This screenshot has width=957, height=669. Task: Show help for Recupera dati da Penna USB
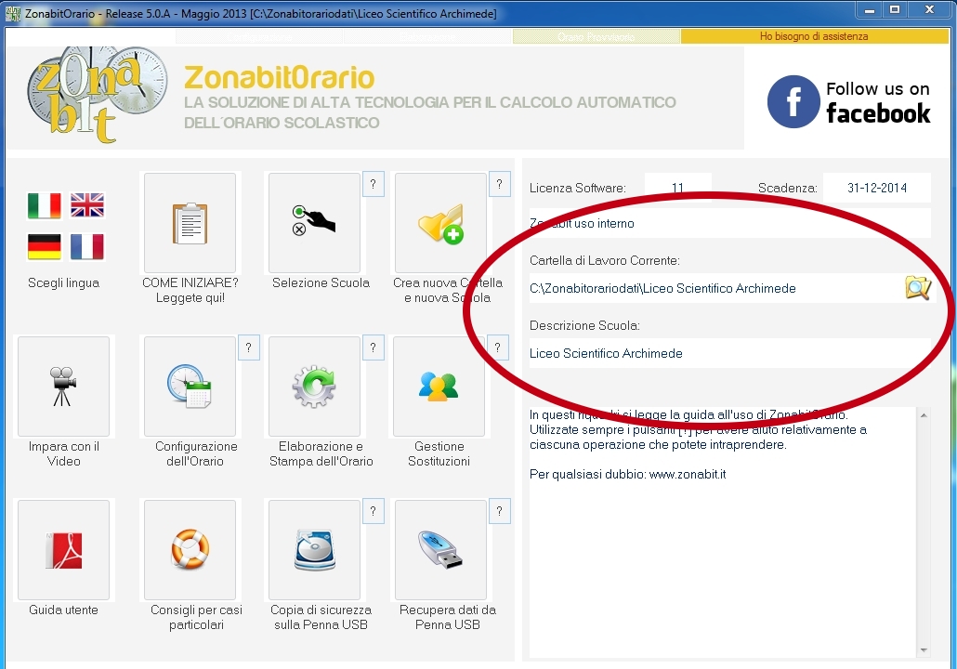499,512
